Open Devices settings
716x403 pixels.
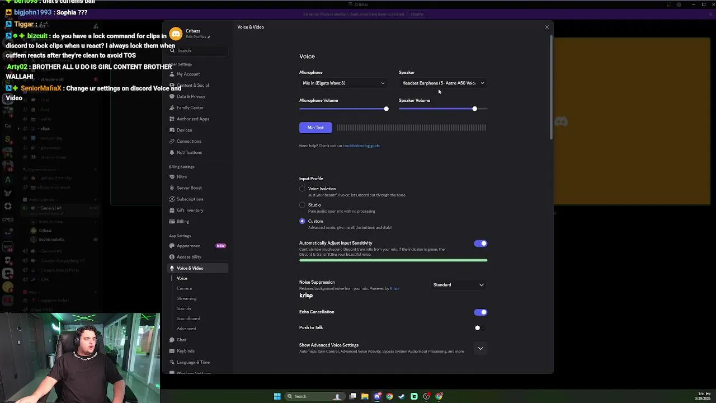click(197, 130)
